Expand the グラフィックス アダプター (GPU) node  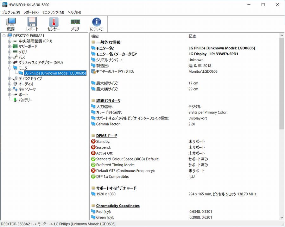(x=9, y=62)
